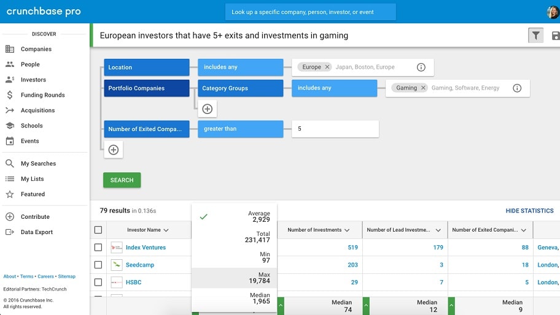
Task: Click HIDE STATISTICS link
Action: tap(529, 211)
